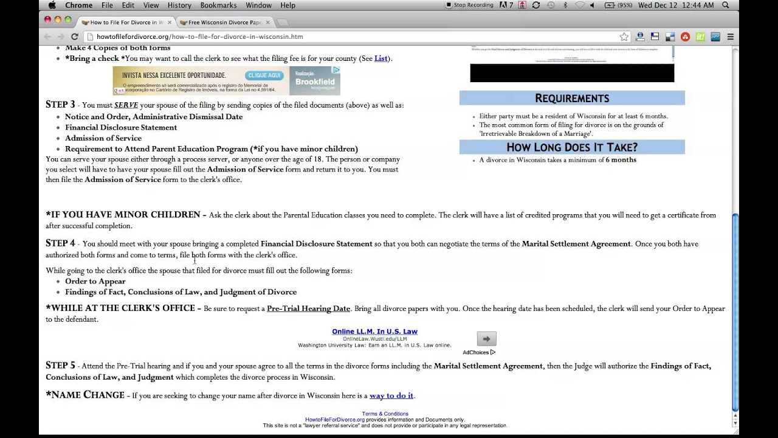Open the Bookmarks menu
The height and width of the screenshot is (438, 778).
(x=218, y=5)
